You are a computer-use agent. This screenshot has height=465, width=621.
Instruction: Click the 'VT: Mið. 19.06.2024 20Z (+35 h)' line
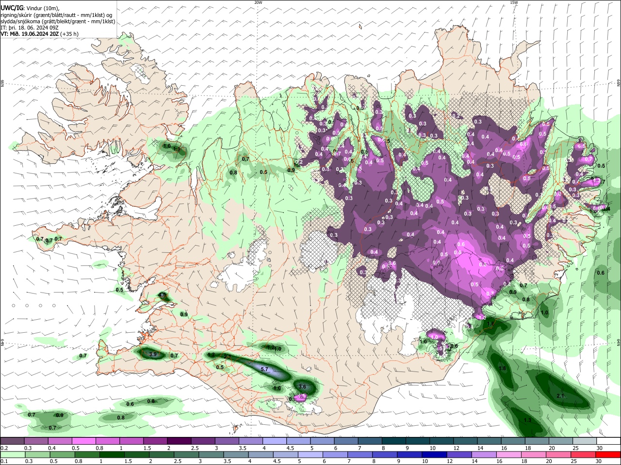click(40, 34)
